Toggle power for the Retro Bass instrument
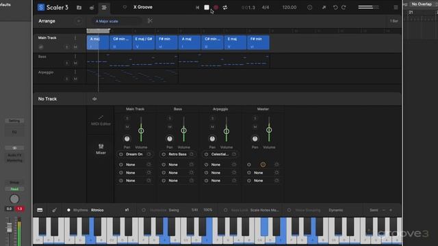This screenshot has height=246, width=438. tap(164, 154)
